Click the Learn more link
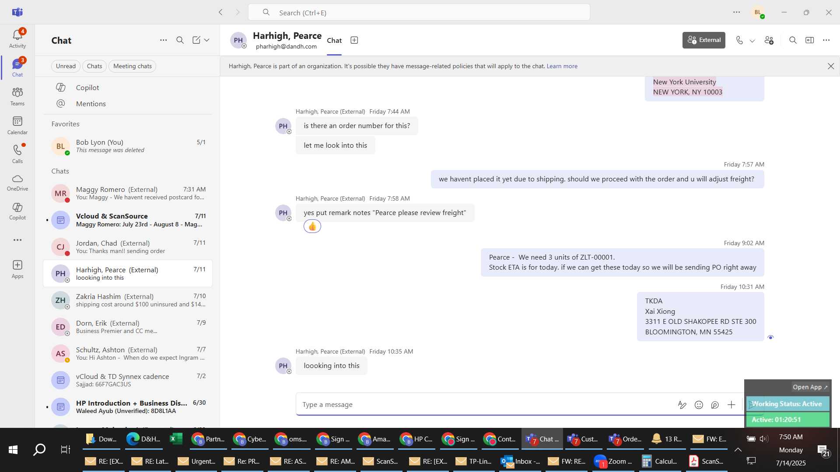The height and width of the screenshot is (472, 840). [562, 66]
